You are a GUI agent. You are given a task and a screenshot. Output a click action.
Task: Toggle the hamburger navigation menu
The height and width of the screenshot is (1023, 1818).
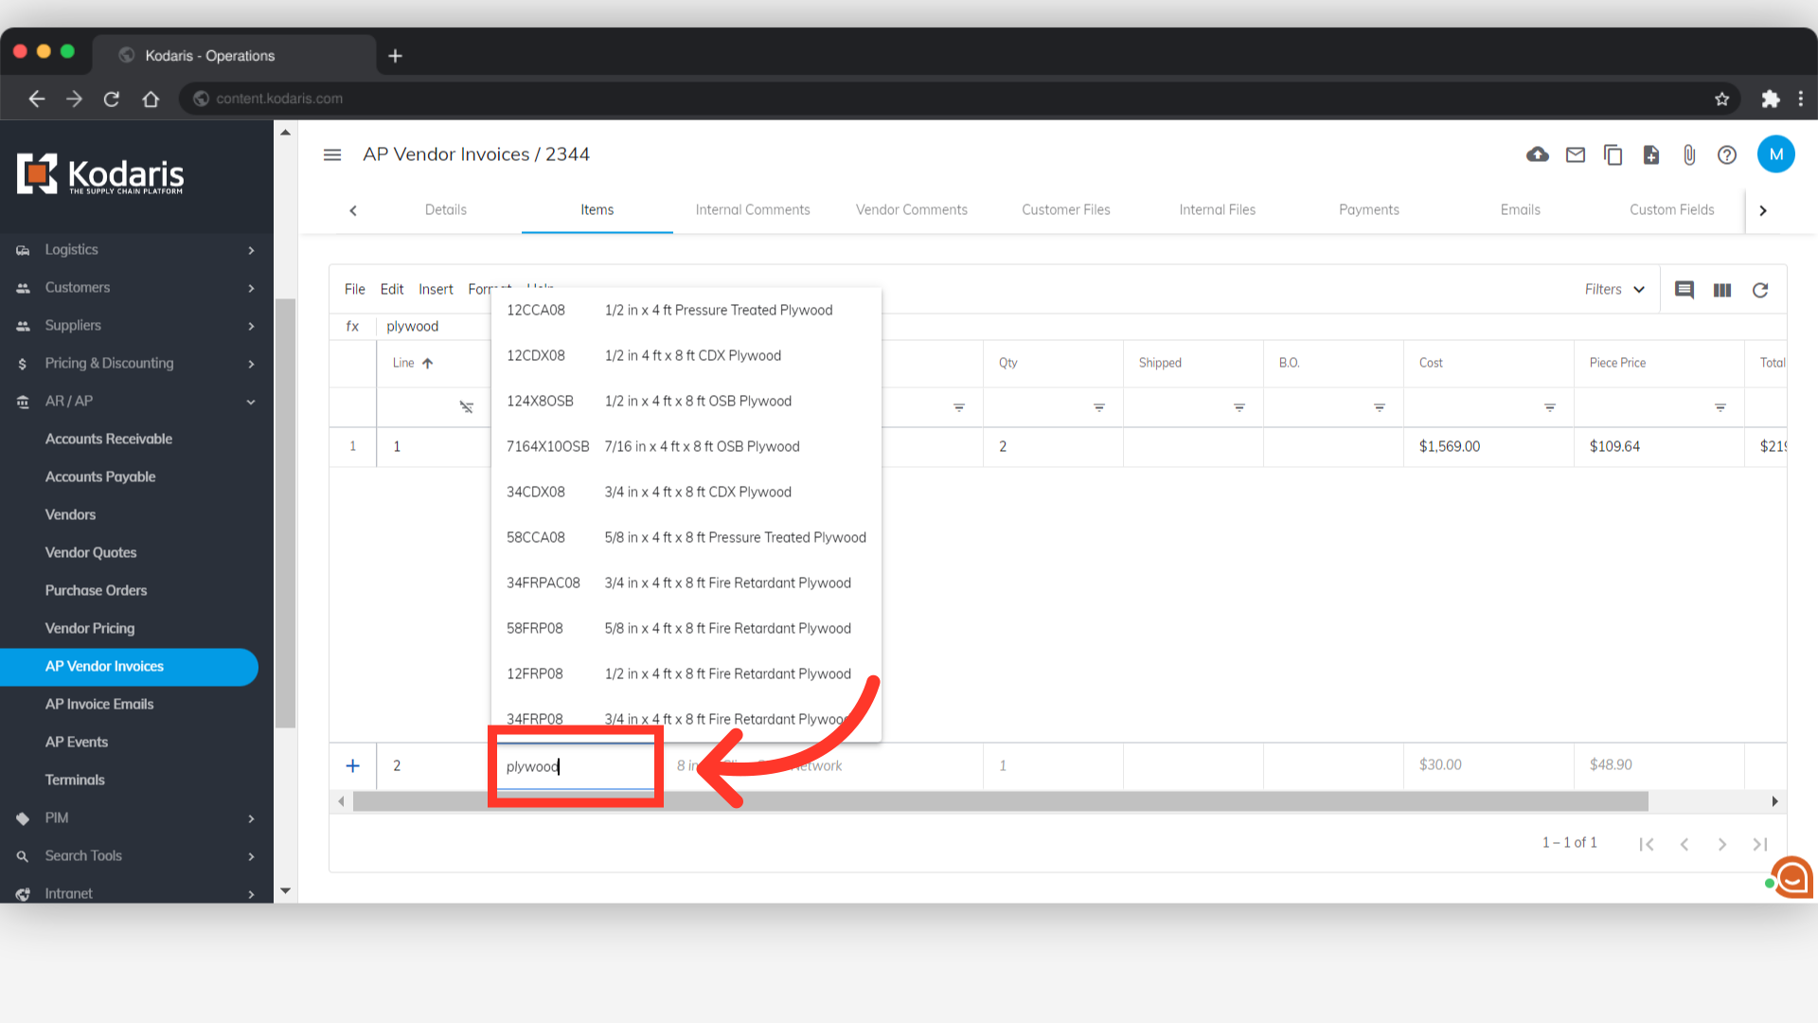pyautogui.click(x=332, y=154)
